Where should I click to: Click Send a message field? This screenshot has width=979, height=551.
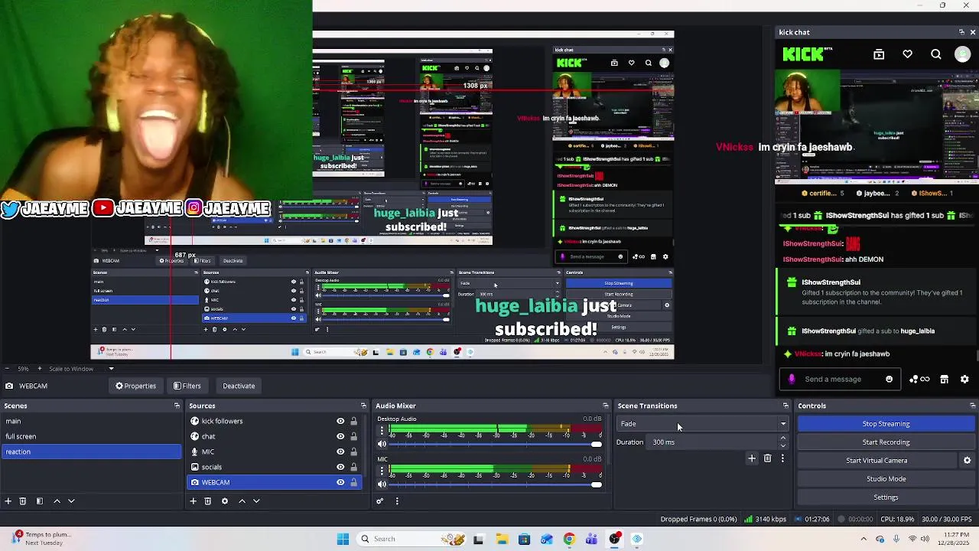pos(840,380)
